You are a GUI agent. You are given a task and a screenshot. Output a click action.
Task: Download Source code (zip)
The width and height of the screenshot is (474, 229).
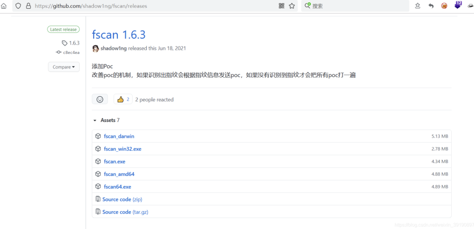[x=122, y=200]
